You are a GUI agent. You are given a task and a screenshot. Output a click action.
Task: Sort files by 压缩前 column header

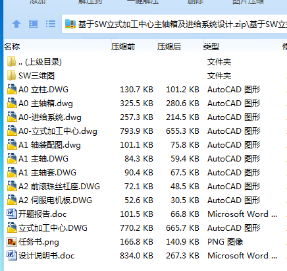123,47
